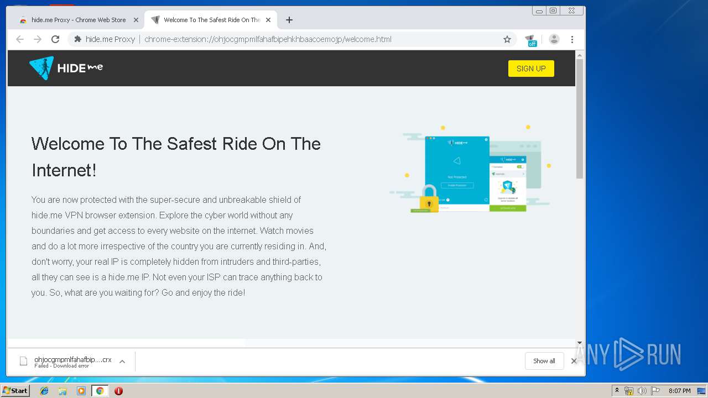Open the media player taskbar icon
The image size is (708, 398).
coord(81,391)
